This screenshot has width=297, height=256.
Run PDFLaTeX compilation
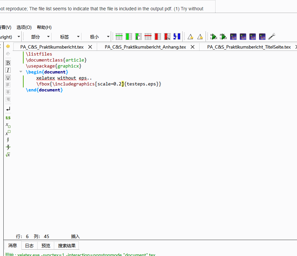coord(222,37)
